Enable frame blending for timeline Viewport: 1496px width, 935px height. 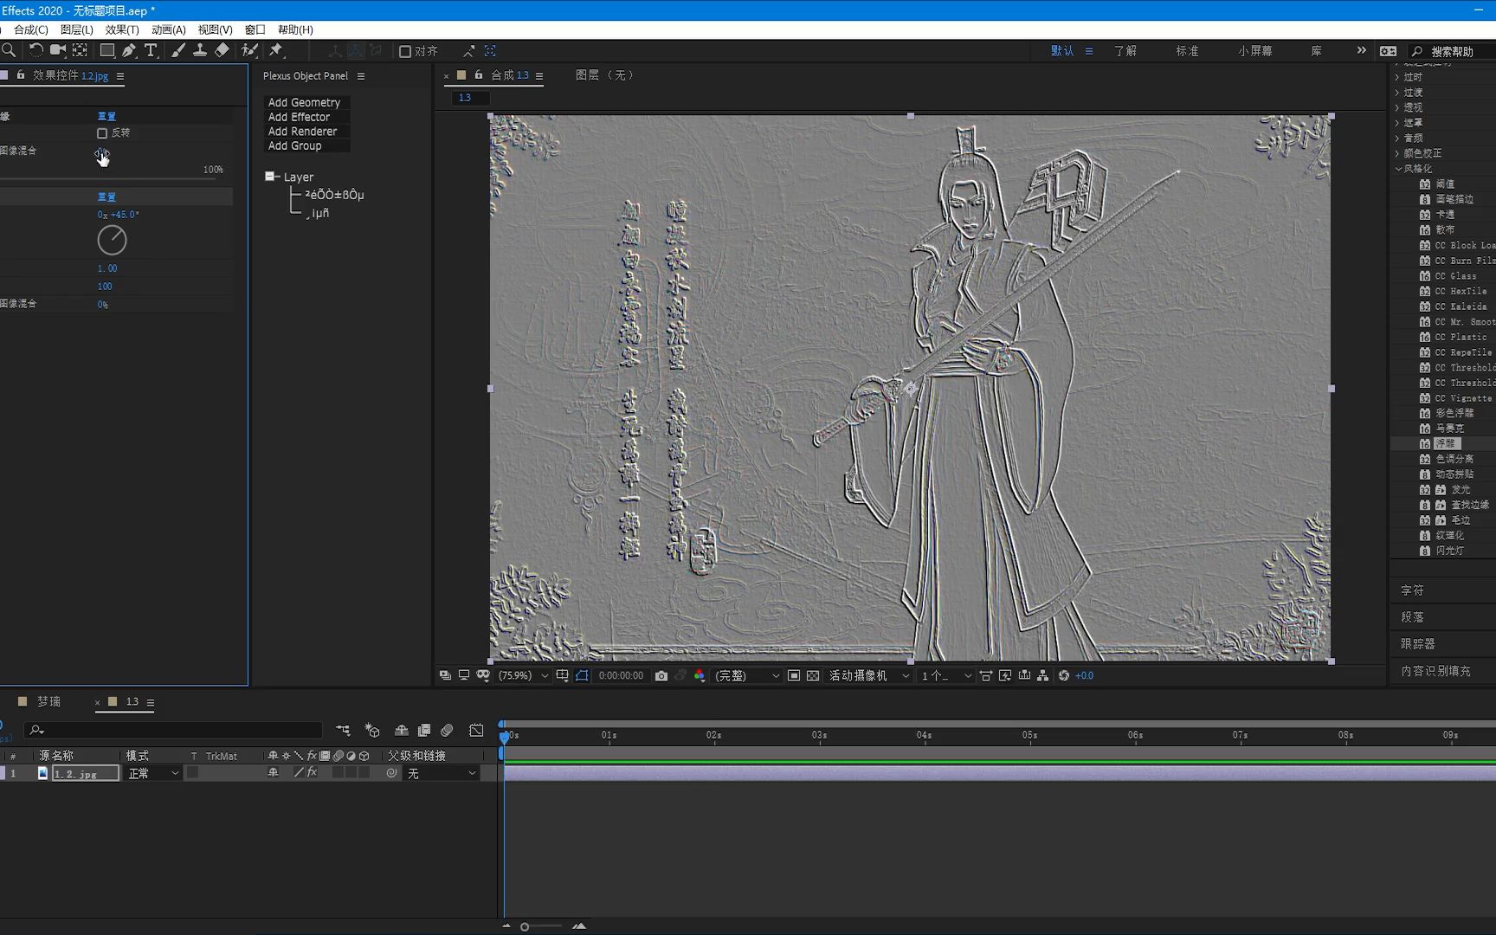(x=424, y=730)
